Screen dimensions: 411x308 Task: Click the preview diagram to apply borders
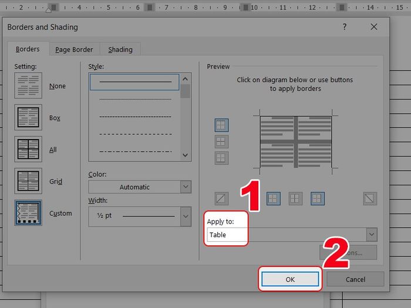tap(296, 142)
